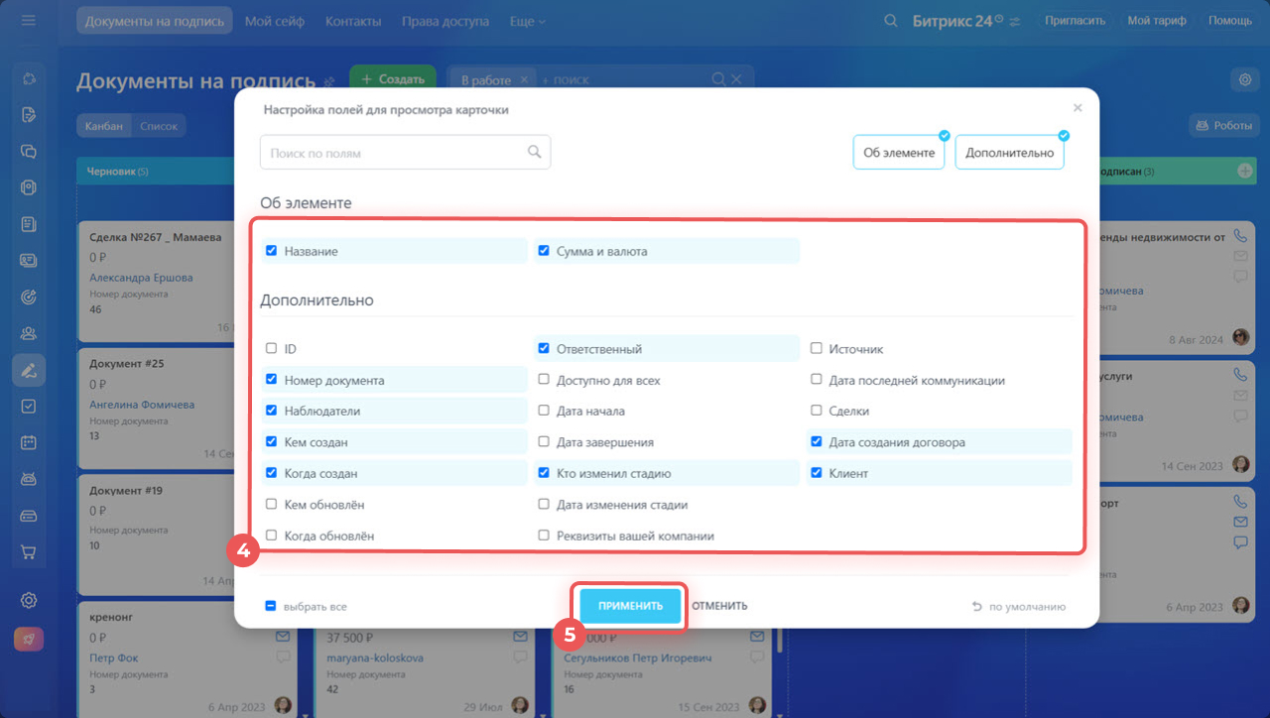
Task: Click the plus icon in the green stage header
Action: (x=1245, y=172)
